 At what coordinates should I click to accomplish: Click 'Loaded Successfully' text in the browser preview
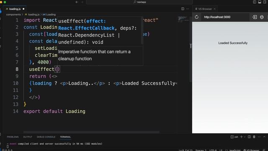[x=233, y=43]
